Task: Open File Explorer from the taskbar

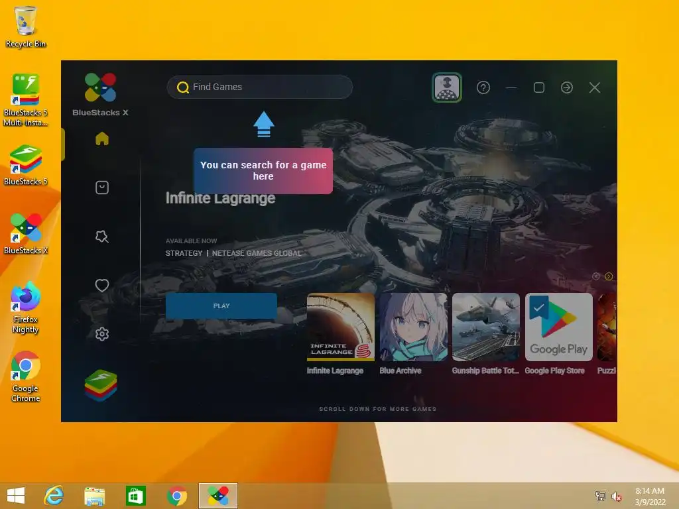Action: (94, 496)
